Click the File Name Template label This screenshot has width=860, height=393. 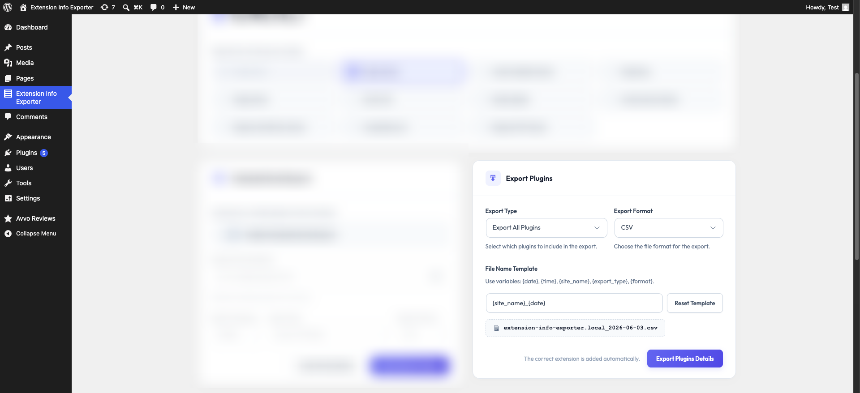(511, 269)
